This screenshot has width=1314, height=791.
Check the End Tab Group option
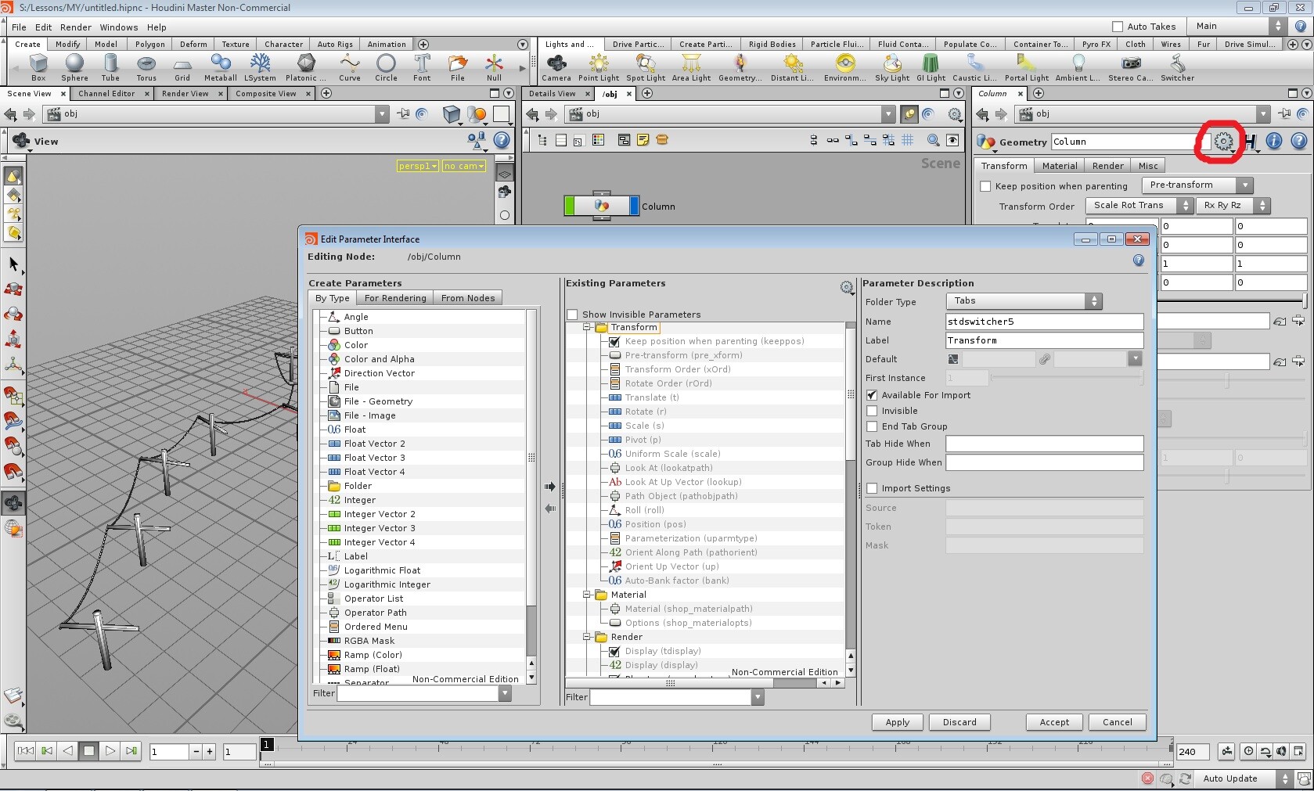click(872, 426)
